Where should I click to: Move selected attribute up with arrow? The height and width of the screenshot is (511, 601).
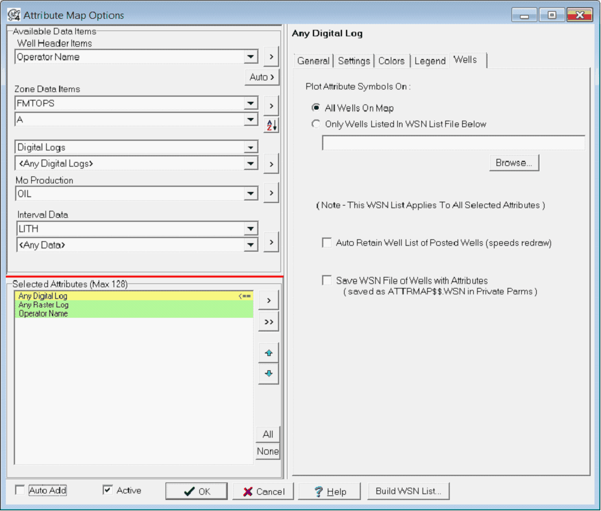pyautogui.click(x=268, y=353)
